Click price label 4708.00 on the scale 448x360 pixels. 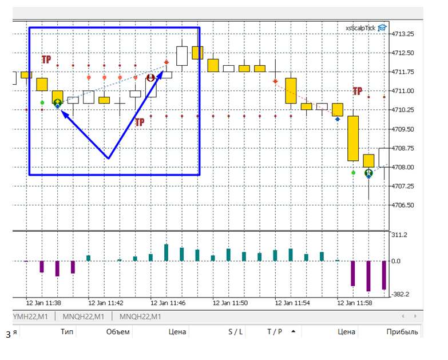pyautogui.click(x=403, y=167)
